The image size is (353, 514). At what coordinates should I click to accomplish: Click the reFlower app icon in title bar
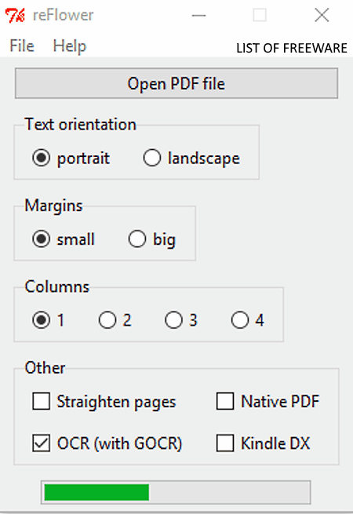tap(15, 16)
